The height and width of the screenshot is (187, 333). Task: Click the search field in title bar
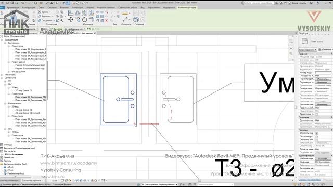click(259, 3)
